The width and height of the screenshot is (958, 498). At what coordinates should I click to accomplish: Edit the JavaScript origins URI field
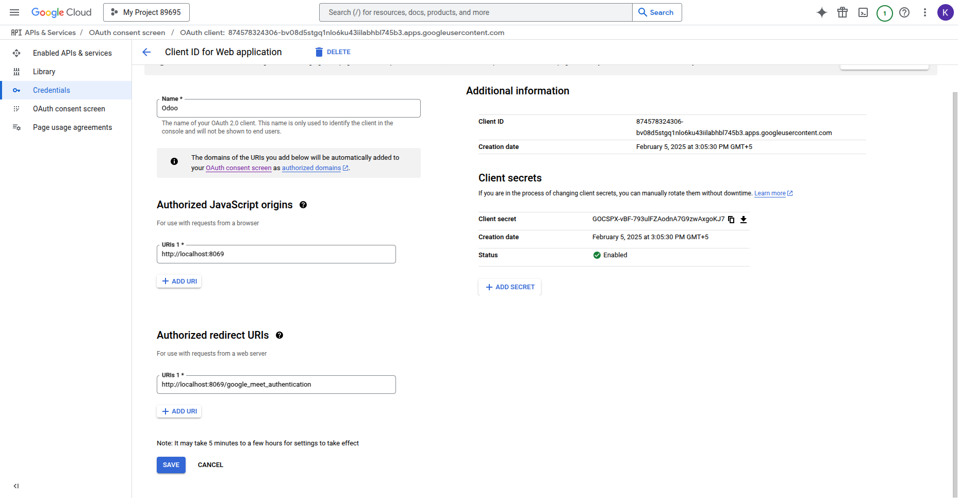tap(276, 254)
